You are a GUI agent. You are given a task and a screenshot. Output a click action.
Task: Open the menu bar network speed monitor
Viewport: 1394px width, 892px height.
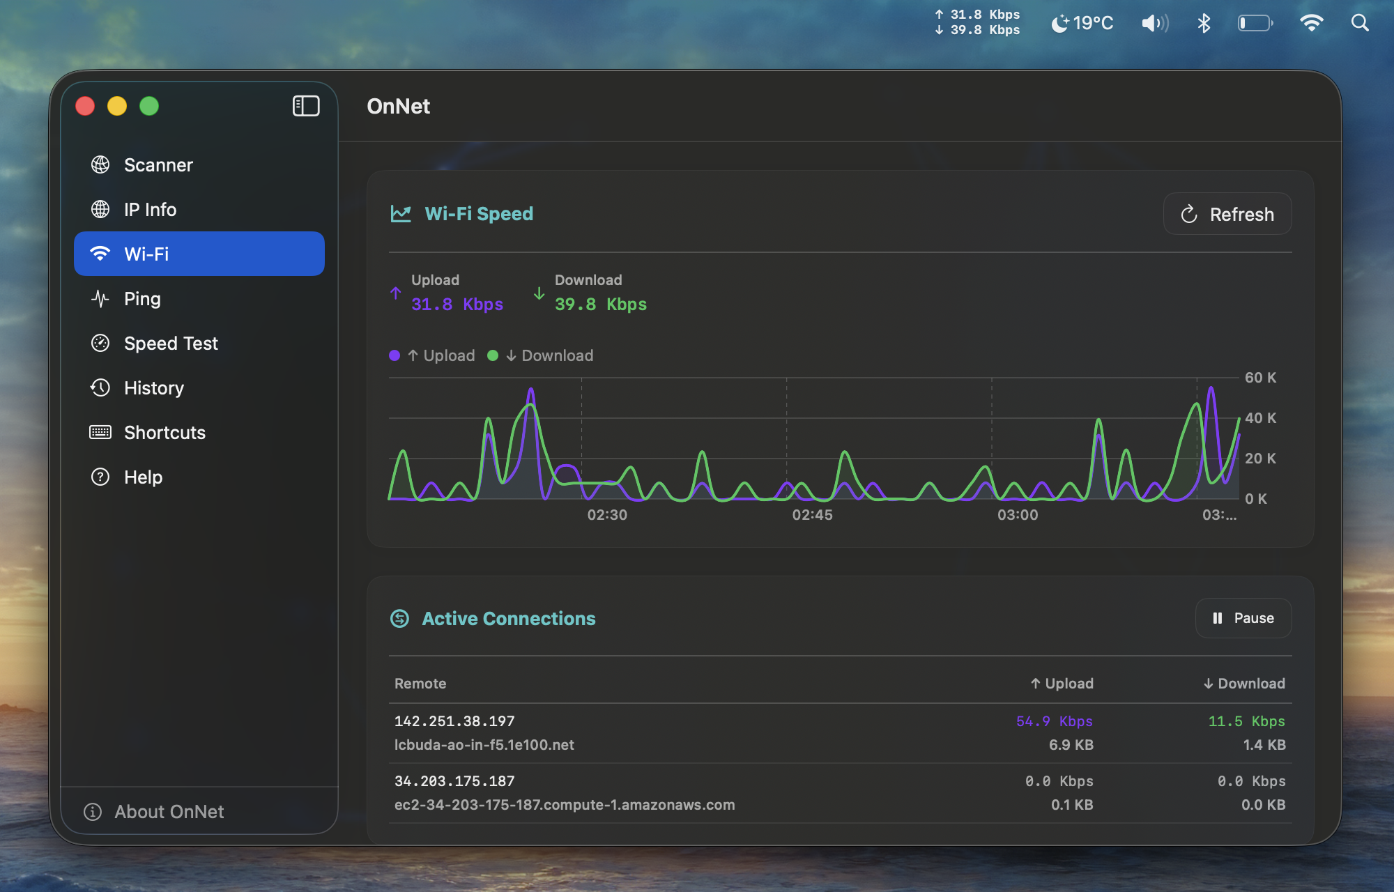[x=977, y=22]
